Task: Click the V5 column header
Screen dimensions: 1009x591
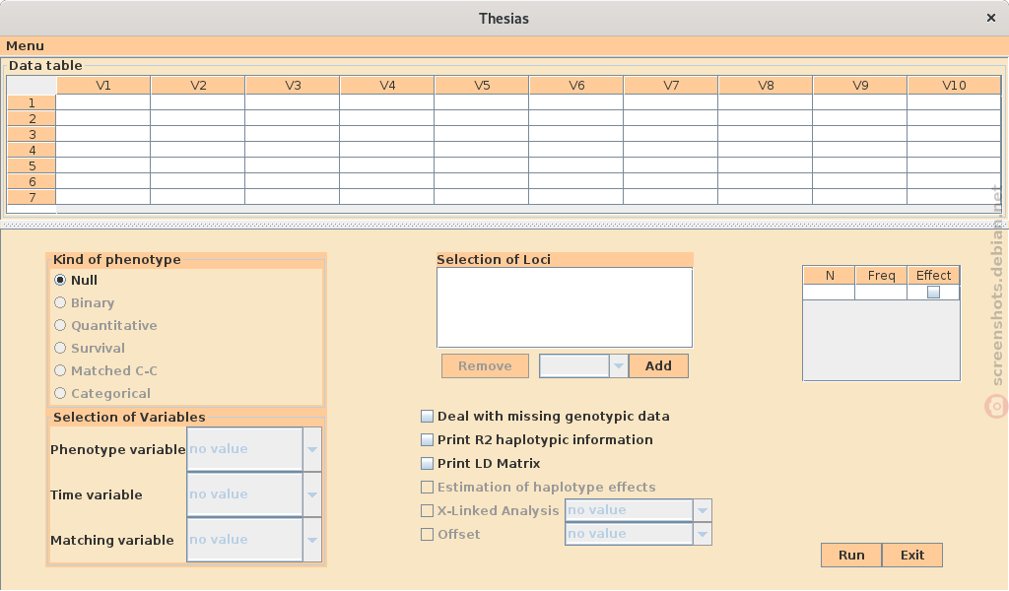Action: pyautogui.click(x=481, y=86)
